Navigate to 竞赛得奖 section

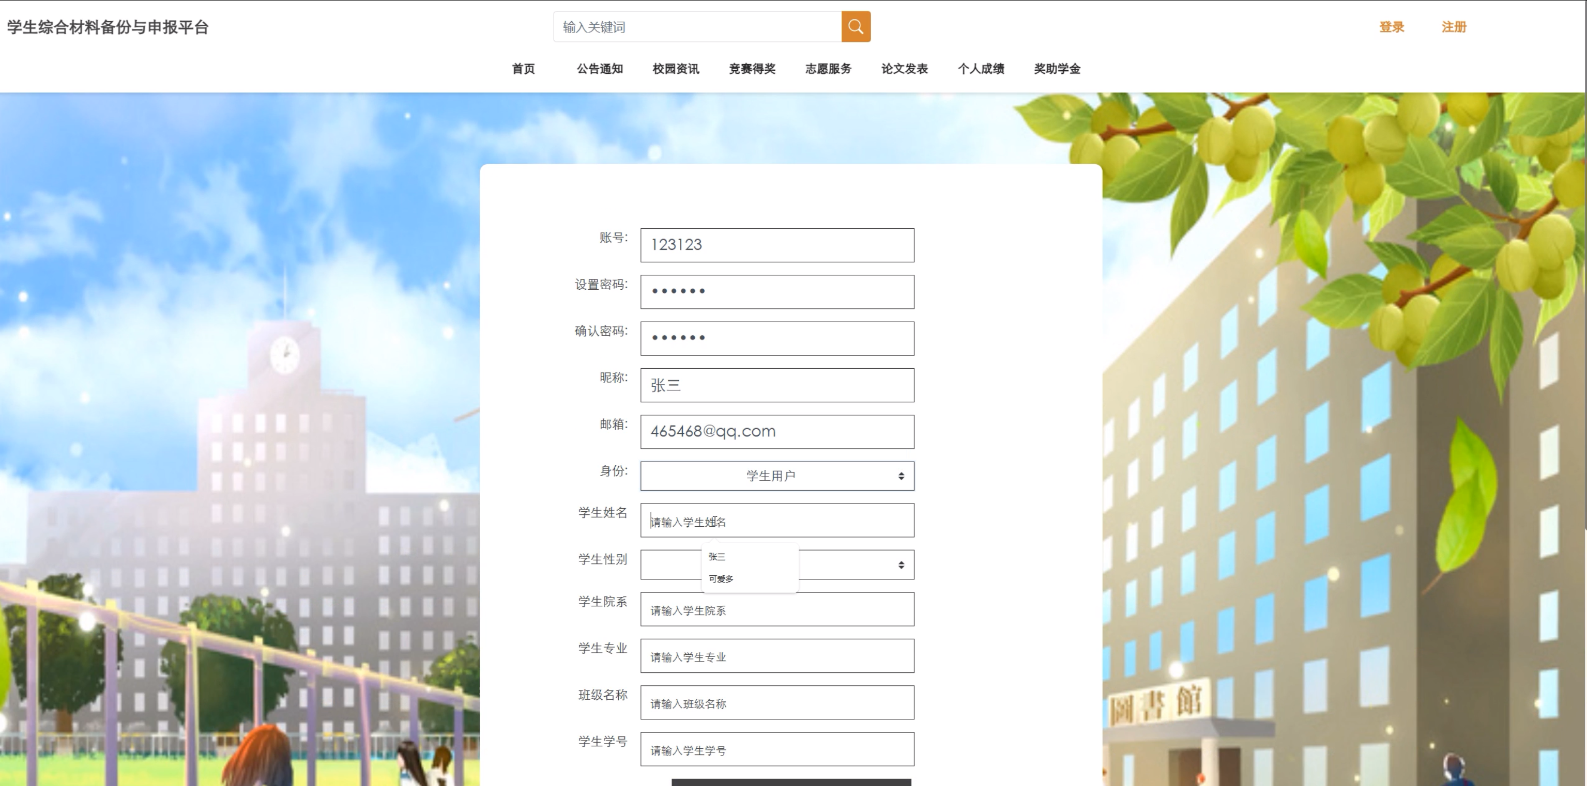click(752, 69)
